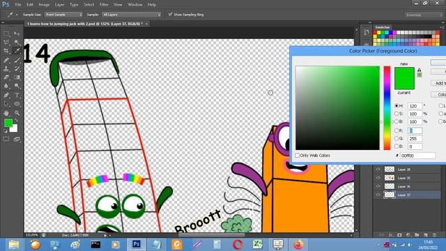The width and height of the screenshot is (446, 251).
Task: Open the Window menu
Action: click(x=134, y=5)
